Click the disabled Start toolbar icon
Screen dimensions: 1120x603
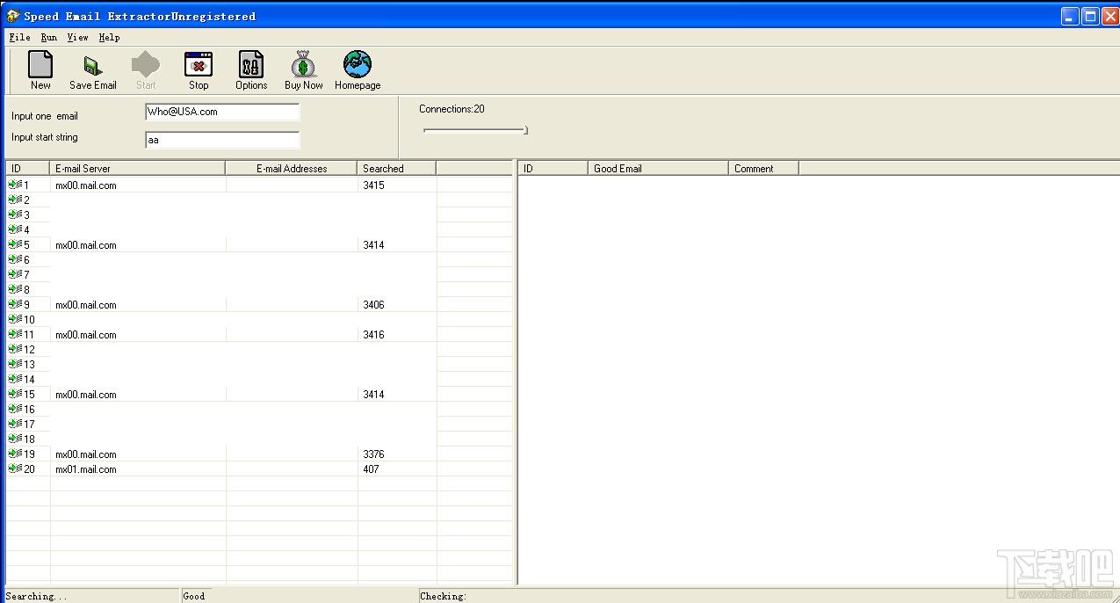[146, 65]
